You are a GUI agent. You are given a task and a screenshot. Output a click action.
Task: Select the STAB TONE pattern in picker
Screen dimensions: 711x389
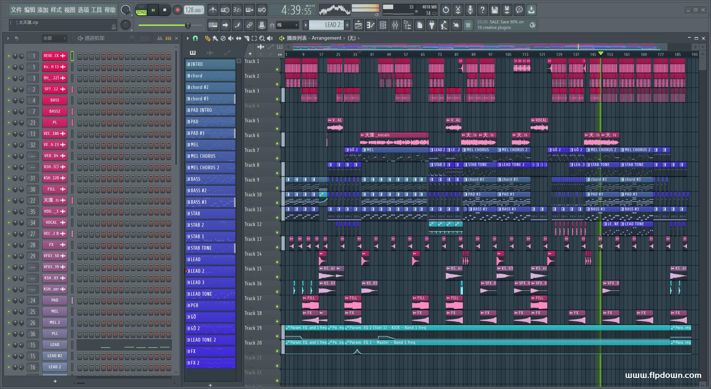(x=210, y=248)
